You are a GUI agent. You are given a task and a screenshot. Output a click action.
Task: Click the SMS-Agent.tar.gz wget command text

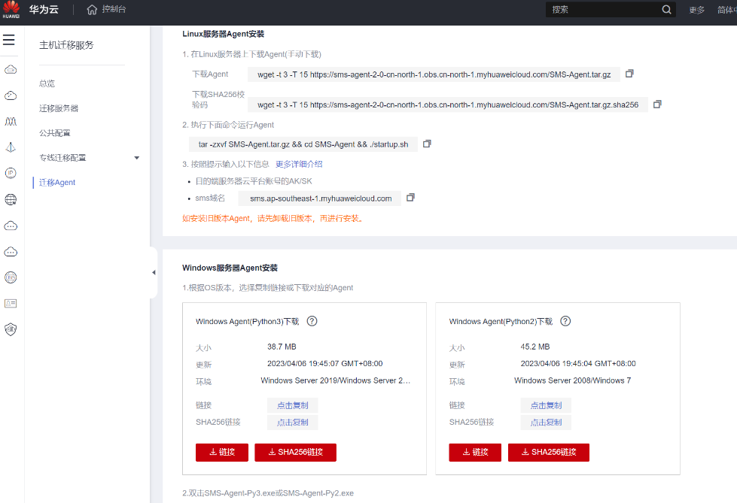click(434, 74)
